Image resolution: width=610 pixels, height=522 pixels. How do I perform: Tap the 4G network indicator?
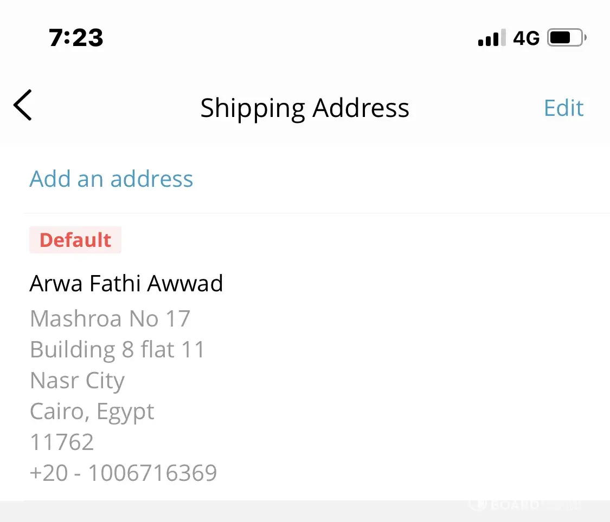pyautogui.click(x=526, y=38)
